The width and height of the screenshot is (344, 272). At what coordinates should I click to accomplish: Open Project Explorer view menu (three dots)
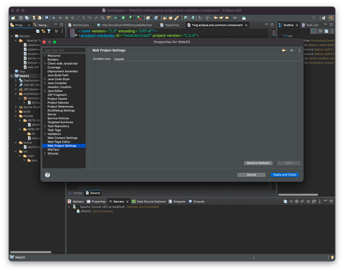pos(62,31)
